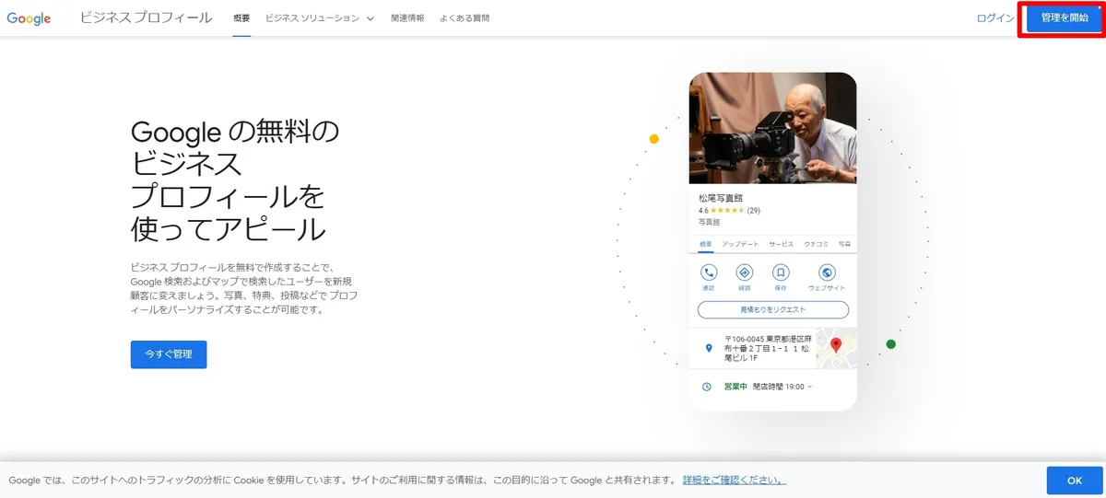Go to よくある質問 page
1106x498 pixels.
click(465, 18)
